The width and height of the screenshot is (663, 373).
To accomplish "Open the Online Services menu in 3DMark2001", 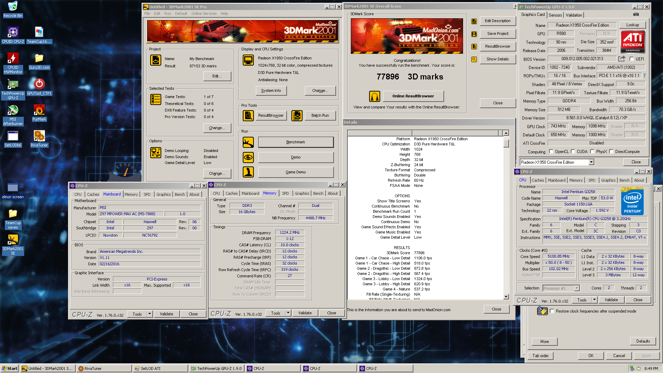I will 204,14.
